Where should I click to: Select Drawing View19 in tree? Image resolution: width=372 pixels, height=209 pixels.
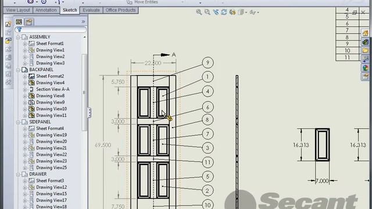click(x=51, y=135)
